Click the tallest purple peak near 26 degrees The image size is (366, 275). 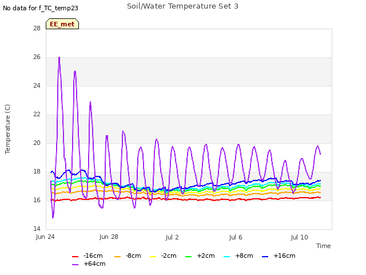(59, 57)
